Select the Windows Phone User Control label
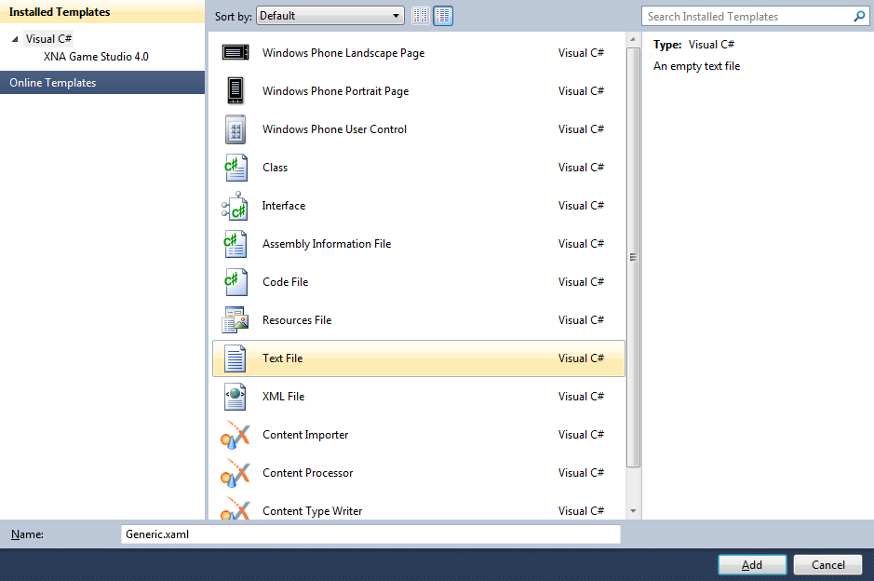Image resolution: width=874 pixels, height=581 pixels. click(334, 129)
